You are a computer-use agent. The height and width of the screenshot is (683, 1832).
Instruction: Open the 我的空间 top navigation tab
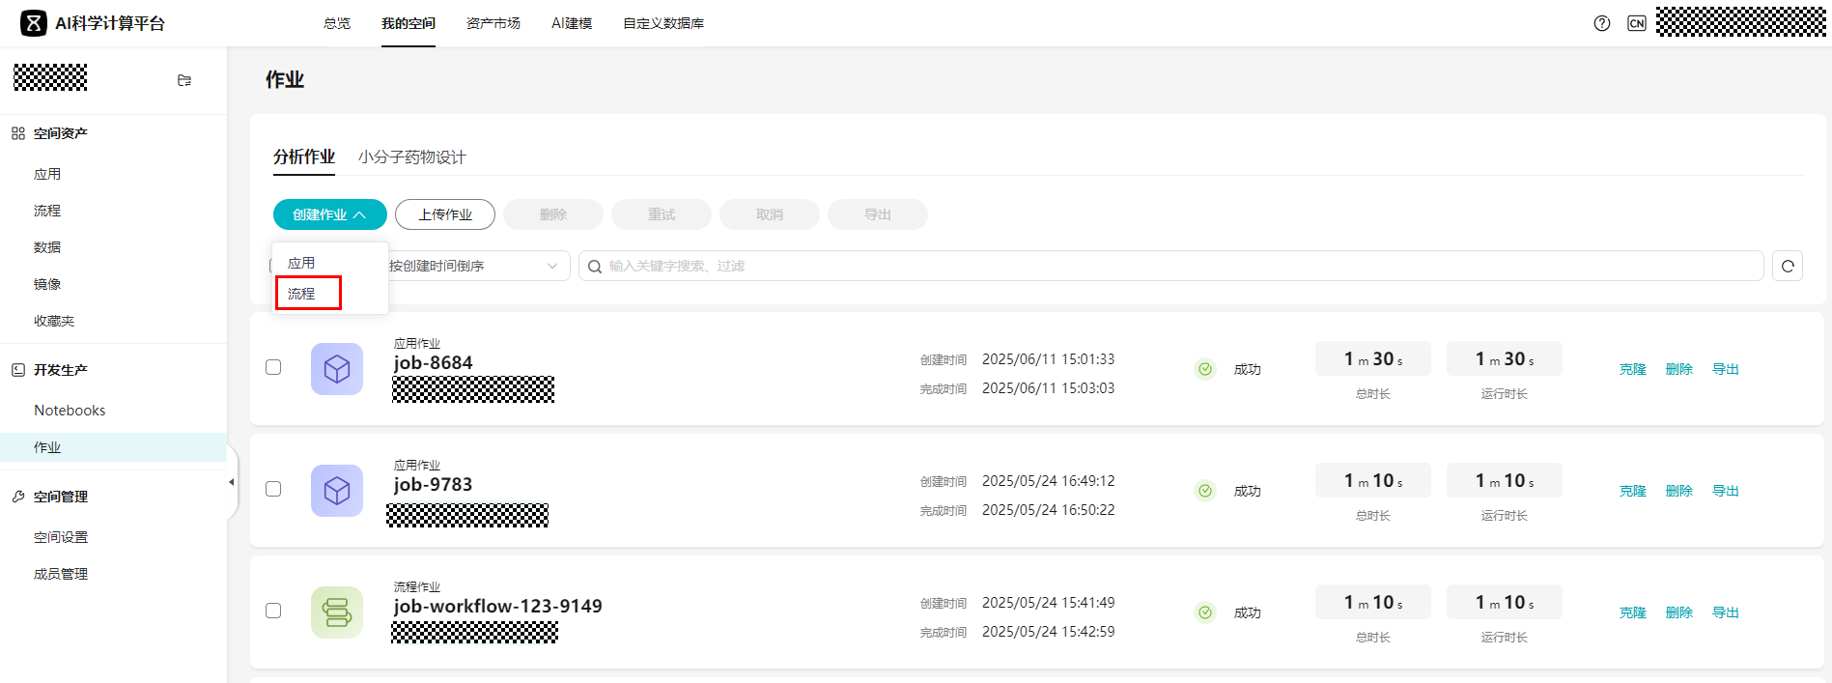point(409,23)
